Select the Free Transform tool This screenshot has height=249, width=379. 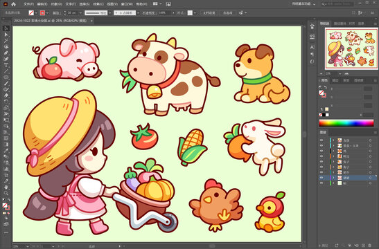pos(6,120)
